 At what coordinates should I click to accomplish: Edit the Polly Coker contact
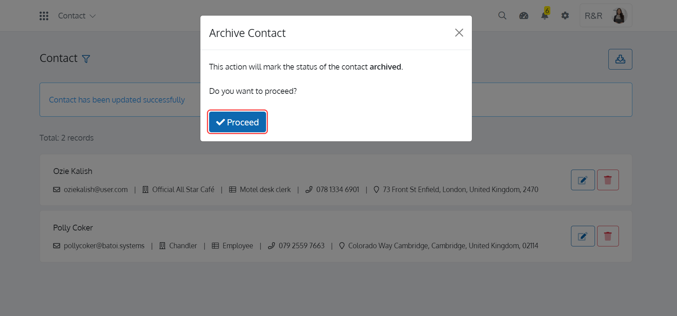pyautogui.click(x=583, y=236)
